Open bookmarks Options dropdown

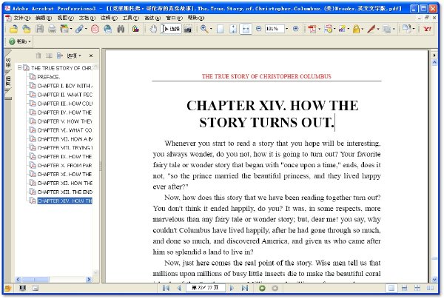pyautogui.click(x=74, y=56)
